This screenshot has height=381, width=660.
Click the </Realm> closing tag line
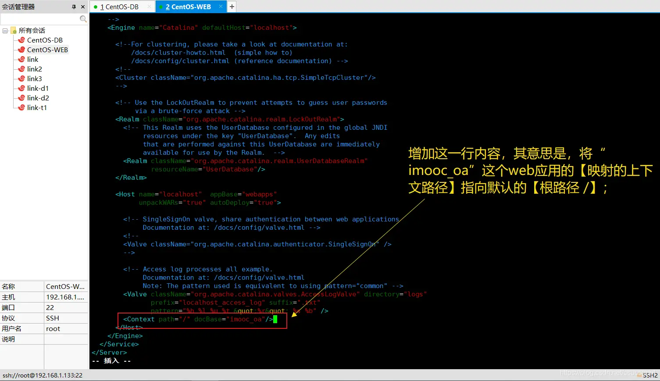pyautogui.click(x=131, y=178)
